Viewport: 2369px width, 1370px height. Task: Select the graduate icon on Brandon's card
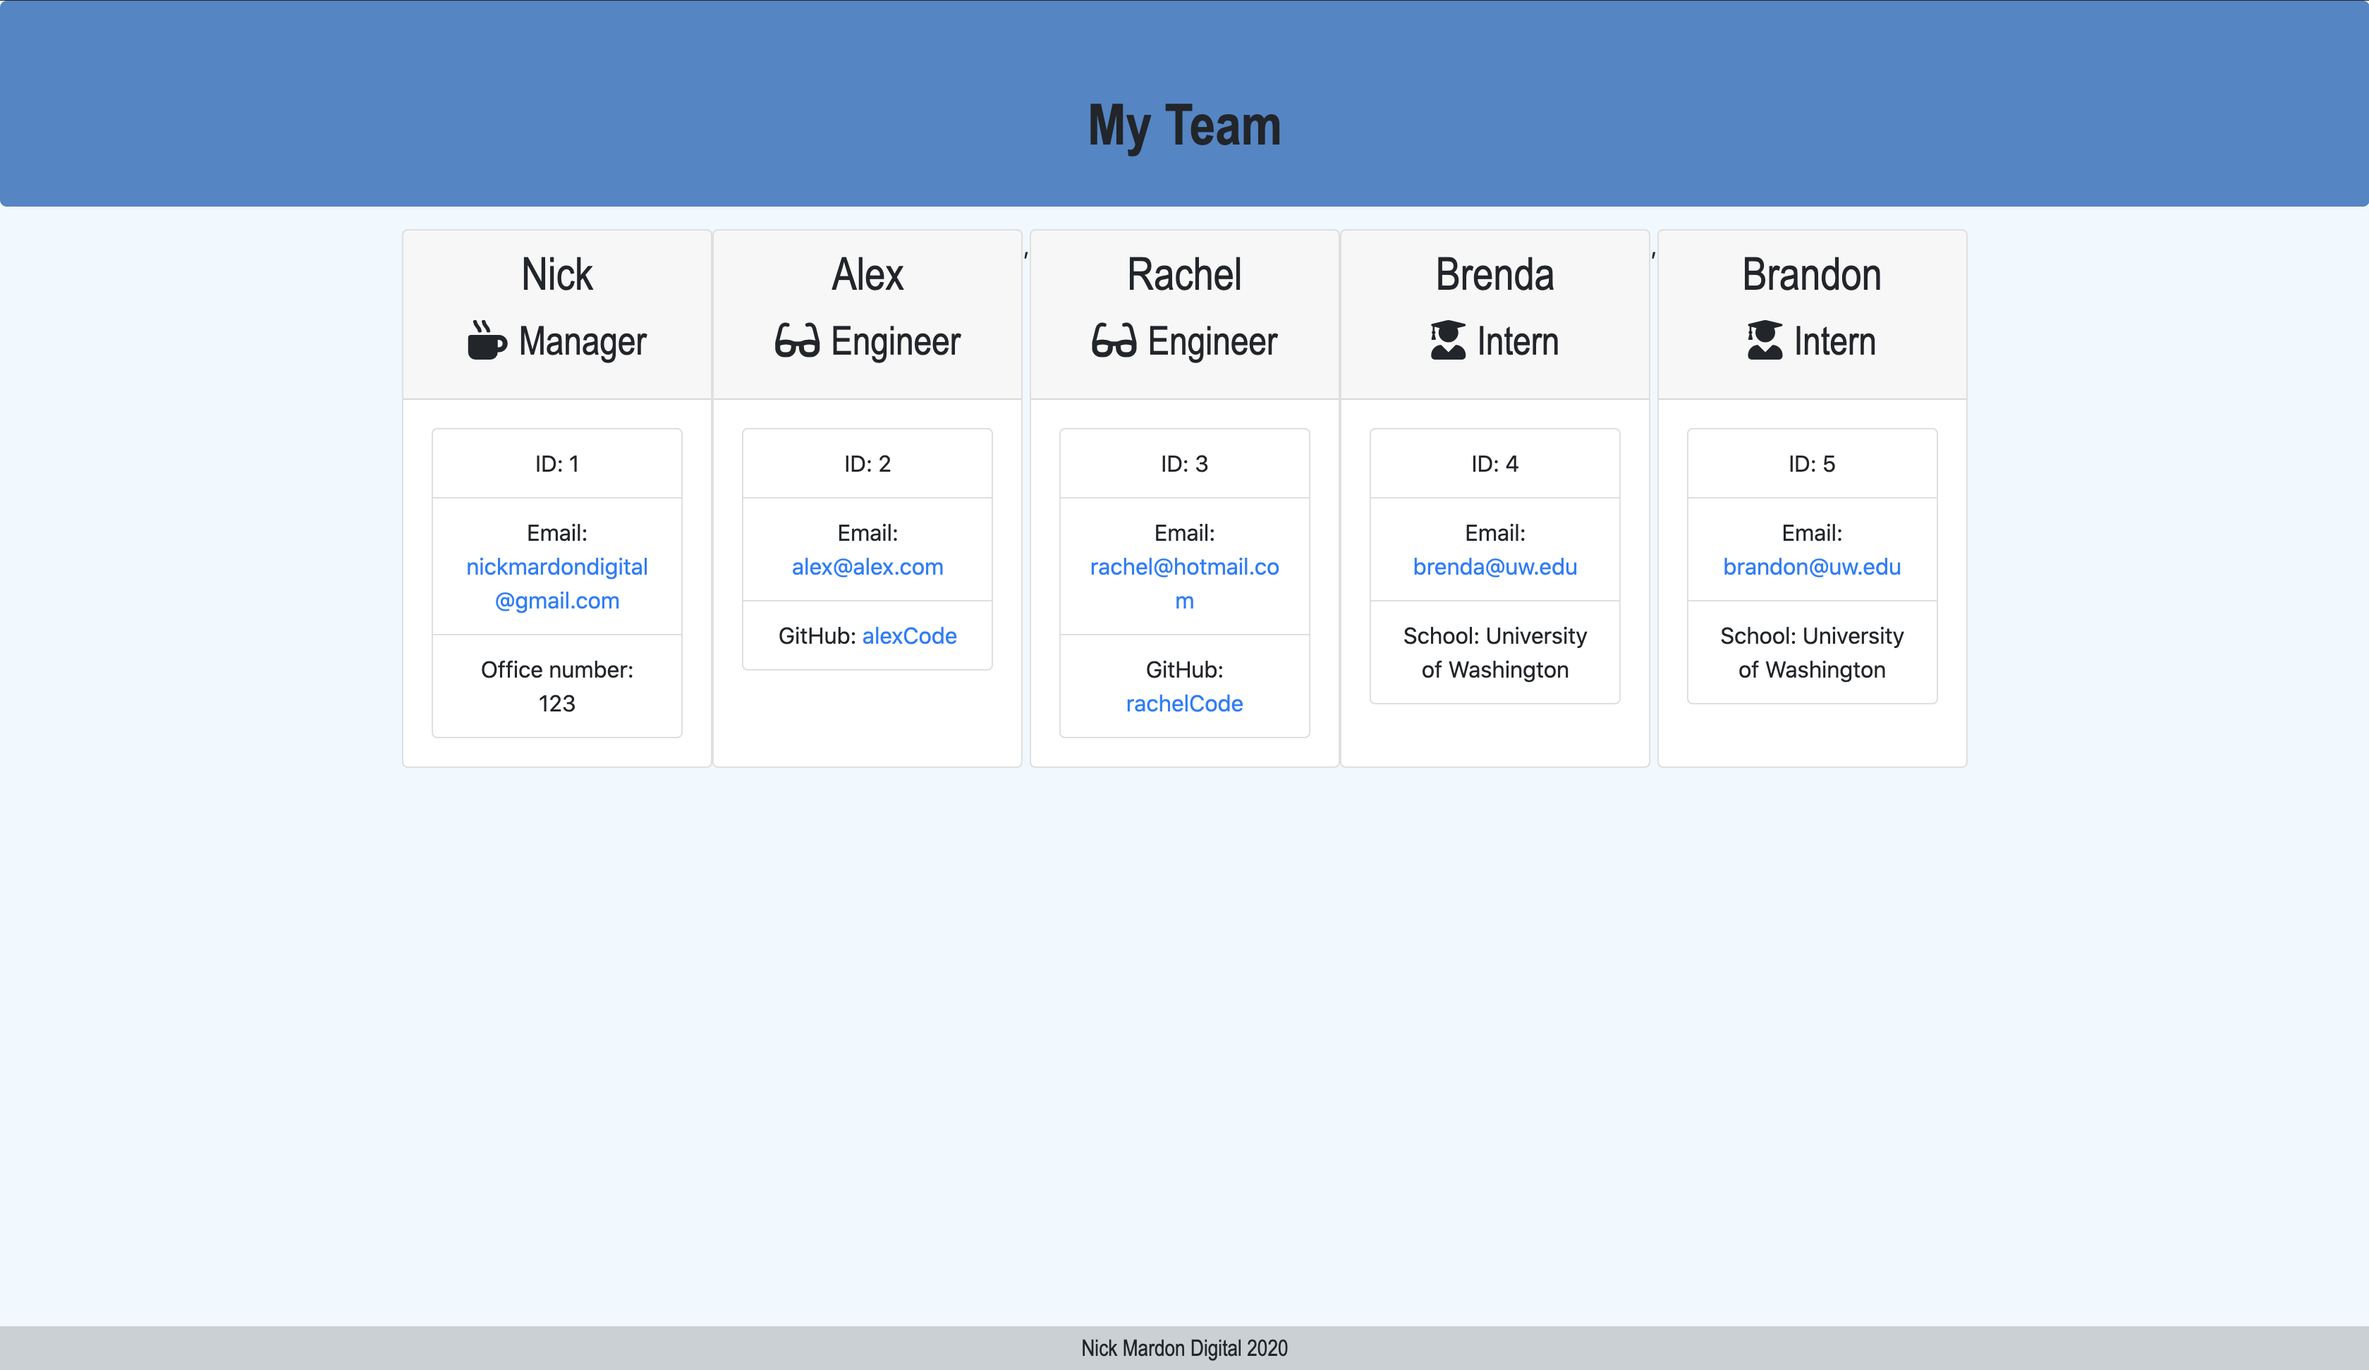(1764, 340)
